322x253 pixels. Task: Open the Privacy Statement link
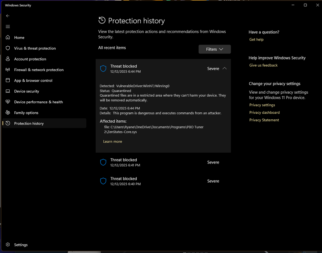(264, 120)
